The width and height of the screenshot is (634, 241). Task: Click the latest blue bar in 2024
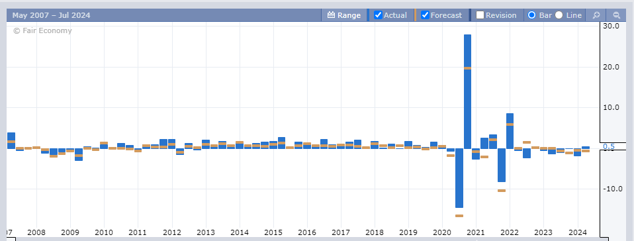tap(586, 148)
